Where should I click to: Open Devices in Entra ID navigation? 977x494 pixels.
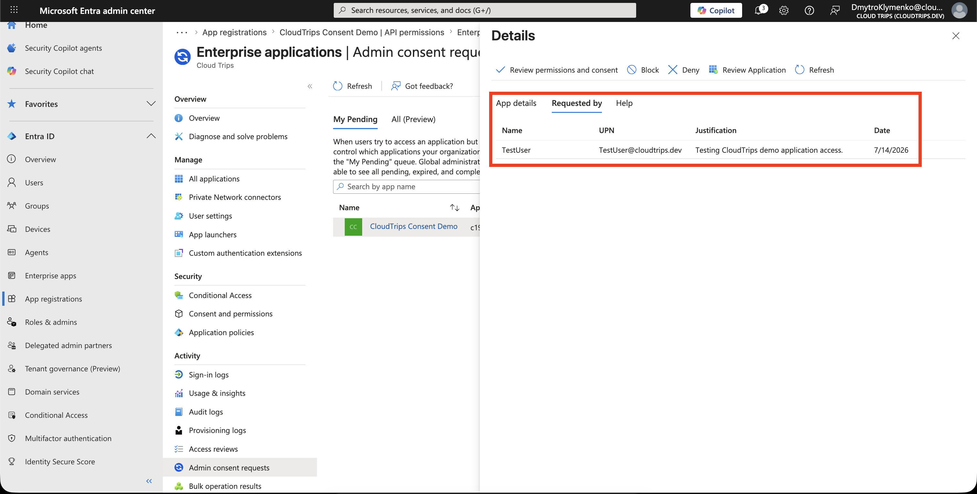click(37, 229)
